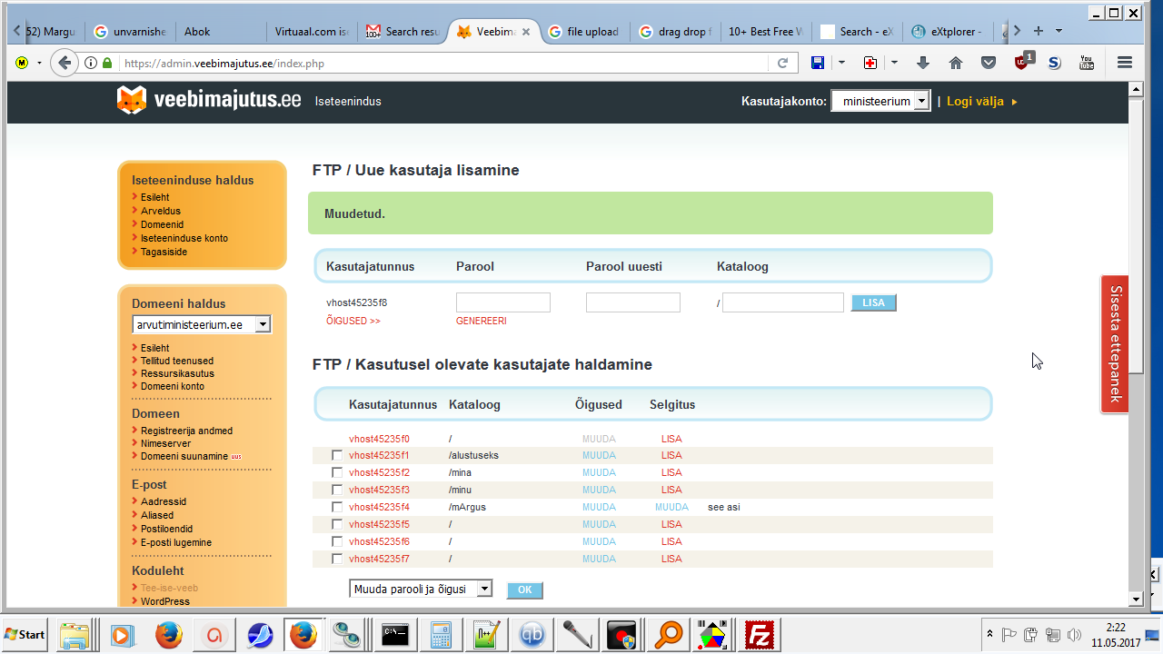
Task: Open the magnifier search taskbar icon
Action: [668, 634]
